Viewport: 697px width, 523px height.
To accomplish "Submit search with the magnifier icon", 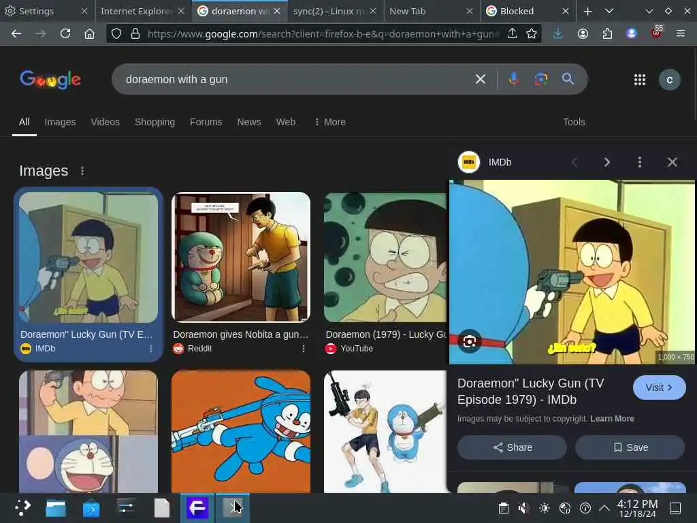I will pos(568,79).
